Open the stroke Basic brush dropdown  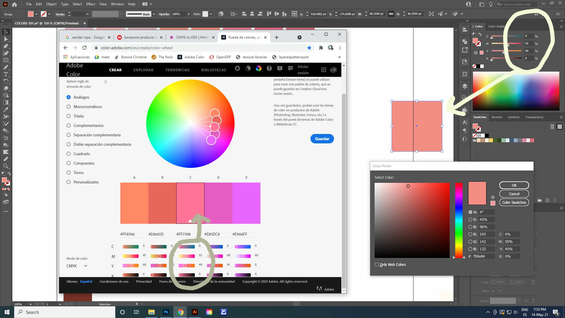[154, 14]
